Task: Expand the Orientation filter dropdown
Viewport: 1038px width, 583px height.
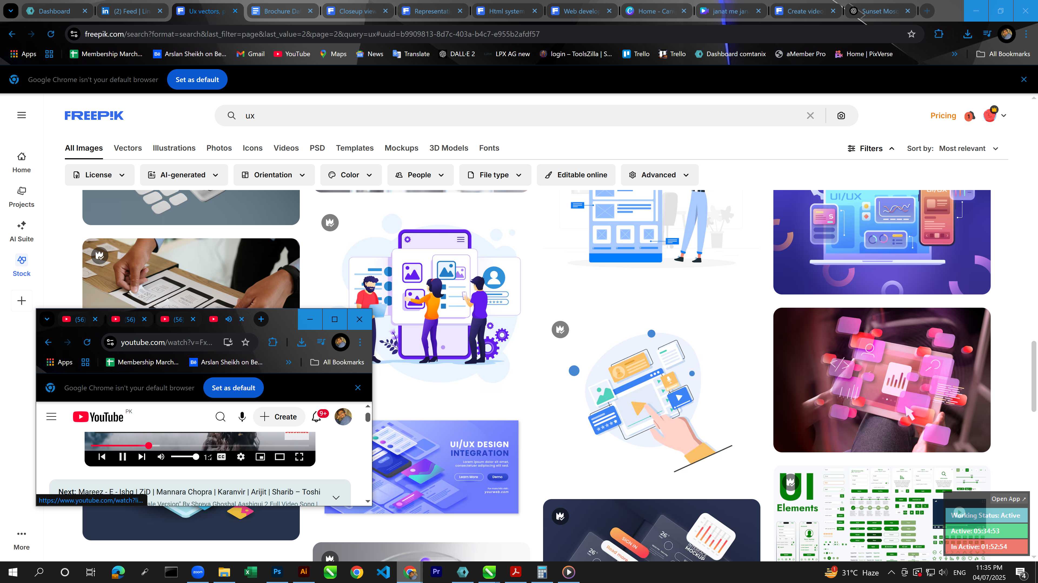Action: [274, 175]
